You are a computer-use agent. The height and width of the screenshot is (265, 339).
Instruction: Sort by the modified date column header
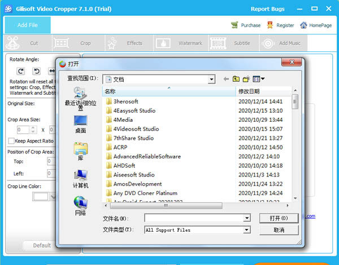tap(263, 91)
